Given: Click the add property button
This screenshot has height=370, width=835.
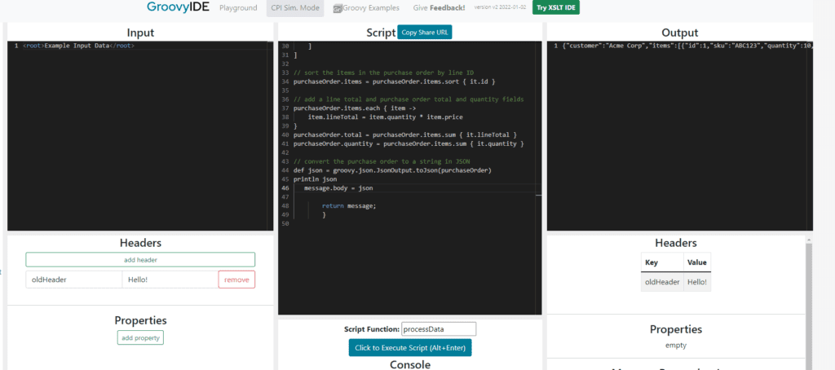Looking at the screenshot, I should pos(140,338).
